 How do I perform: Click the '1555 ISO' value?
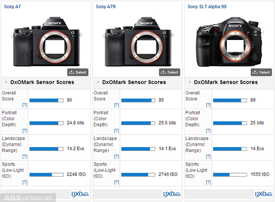[x=260, y=174]
